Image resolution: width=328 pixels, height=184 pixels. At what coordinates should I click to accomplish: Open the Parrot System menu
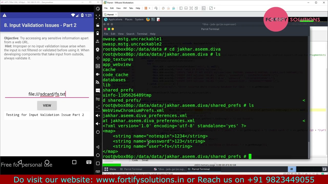pyautogui.click(x=139, y=19)
